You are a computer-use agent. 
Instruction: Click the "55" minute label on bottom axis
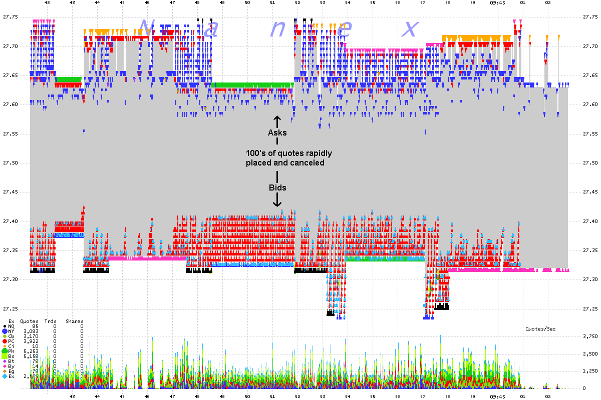coord(373,395)
